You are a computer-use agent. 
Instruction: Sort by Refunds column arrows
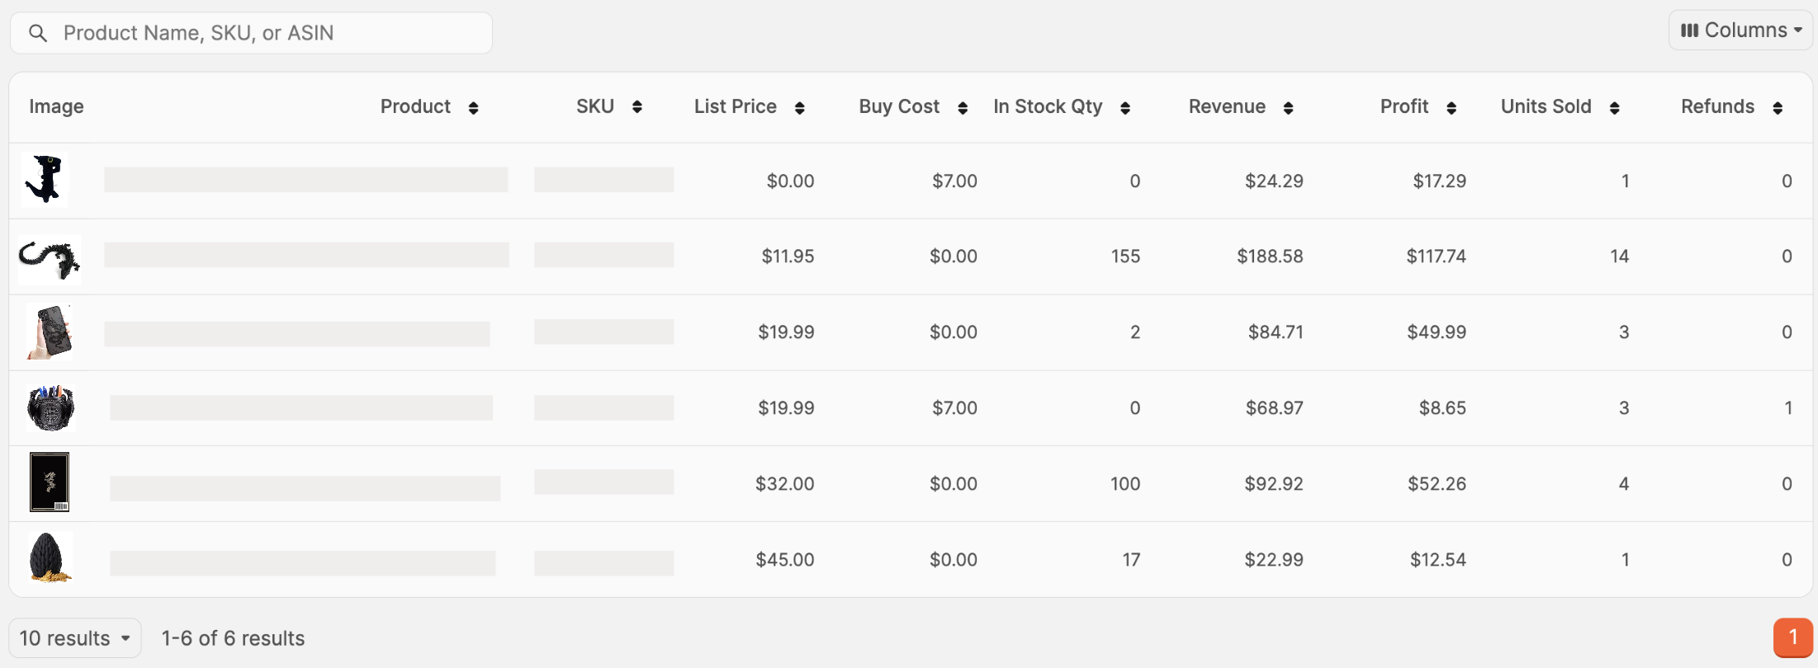click(1778, 108)
